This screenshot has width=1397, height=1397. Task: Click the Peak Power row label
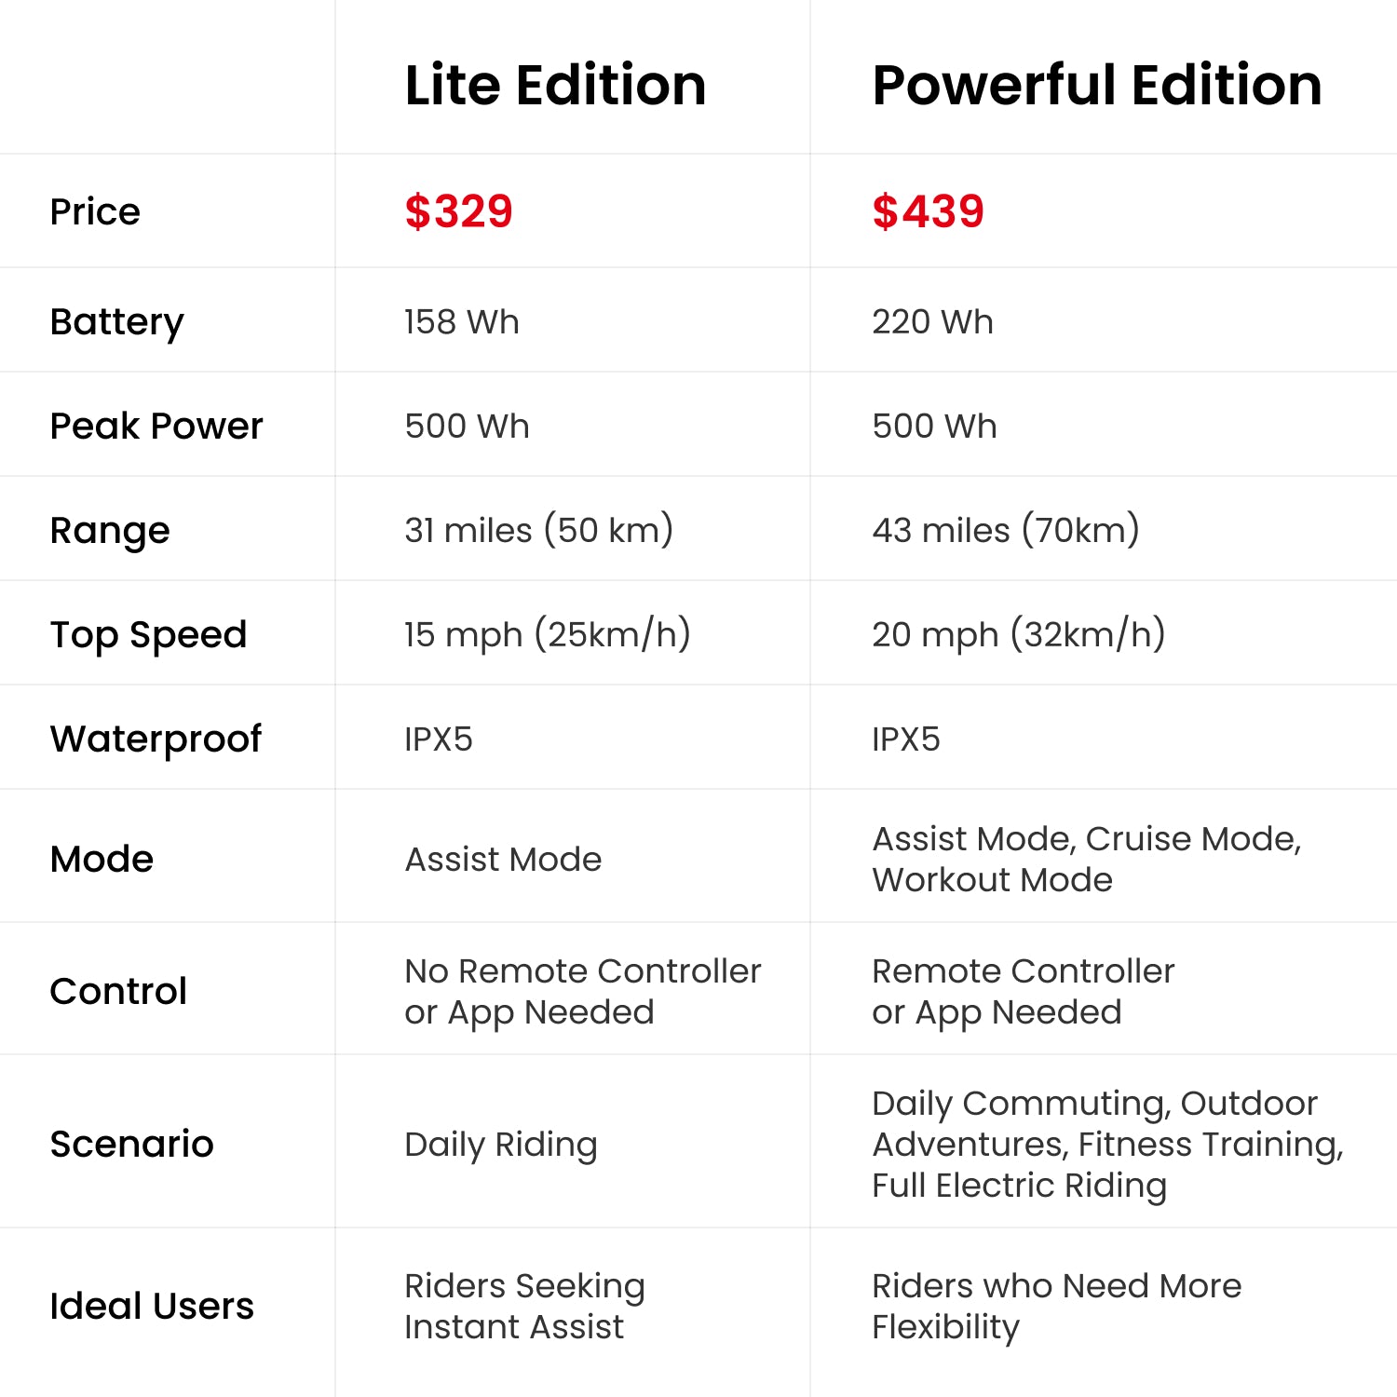[x=156, y=427]
